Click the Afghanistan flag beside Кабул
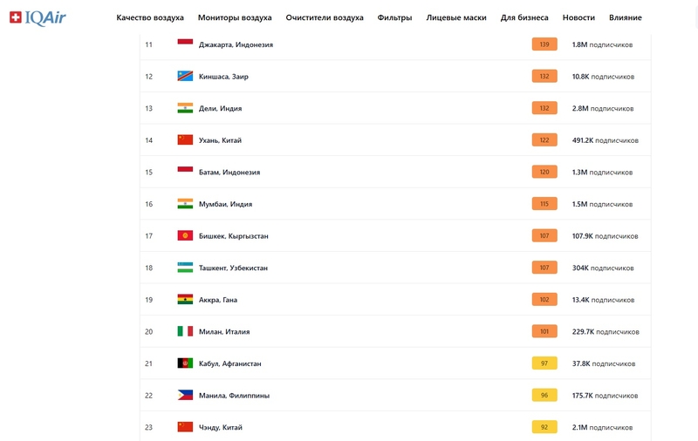Viewport: 698px width, 441px height. pyautogui.click(x=185, y=363)
